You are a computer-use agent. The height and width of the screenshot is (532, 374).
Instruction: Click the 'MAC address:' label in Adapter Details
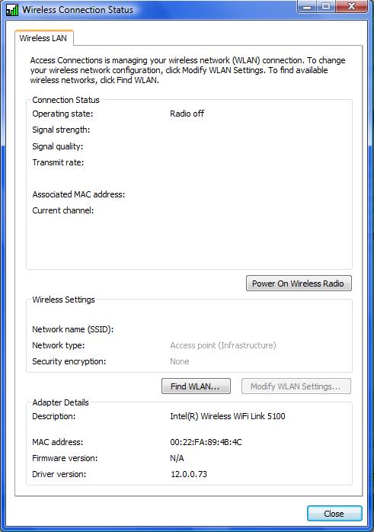57,442
